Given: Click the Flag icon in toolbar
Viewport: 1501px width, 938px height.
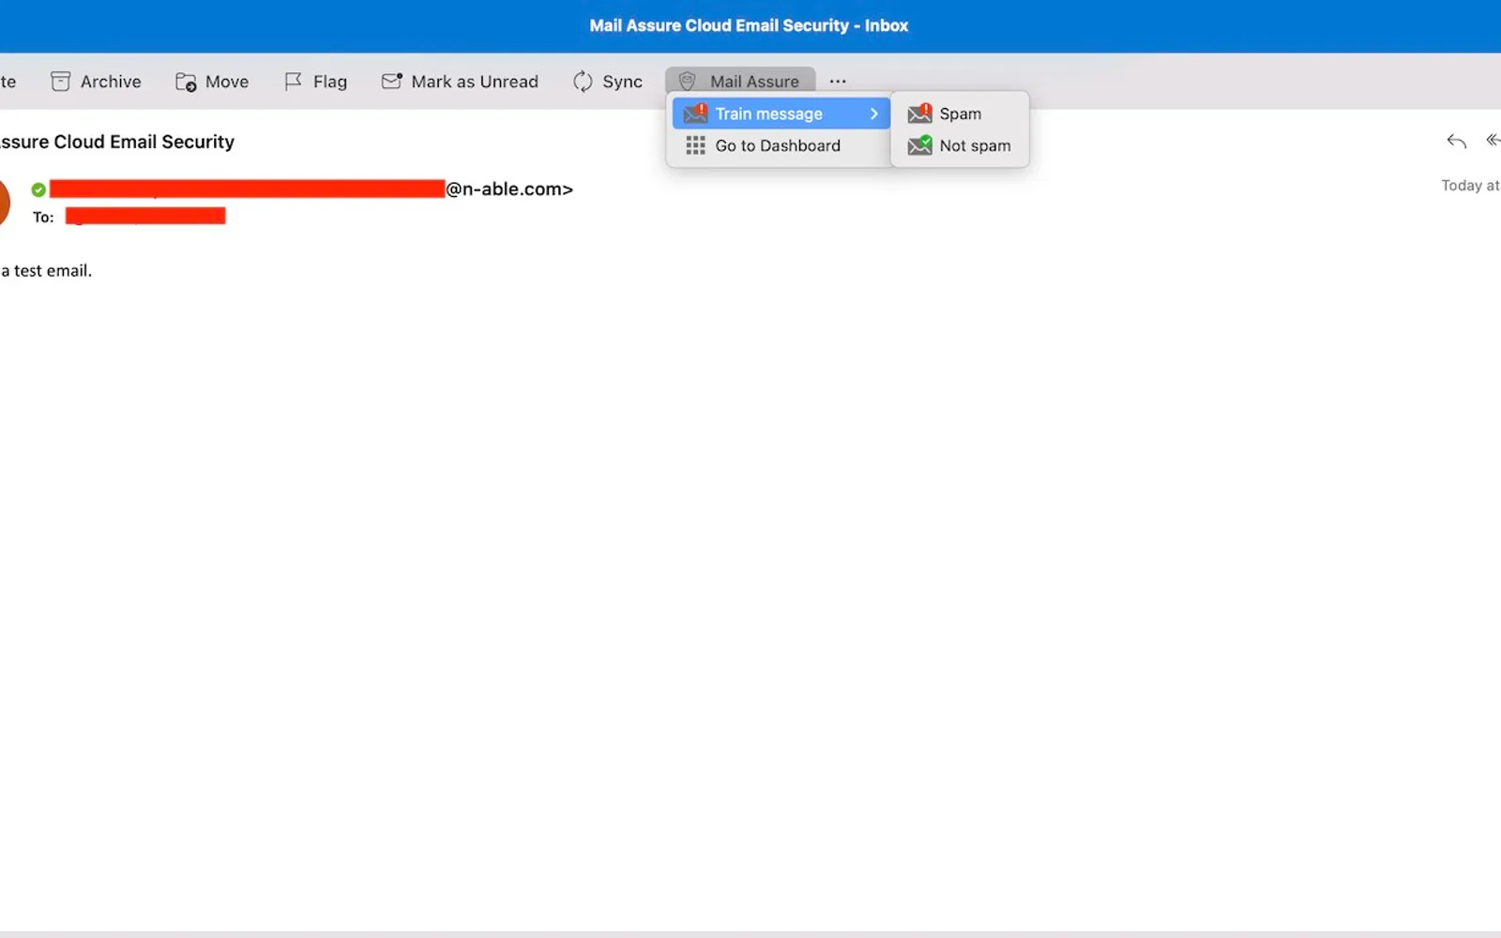Looking at the screenshot, I should pyautogui.click(x=294, y=82).
